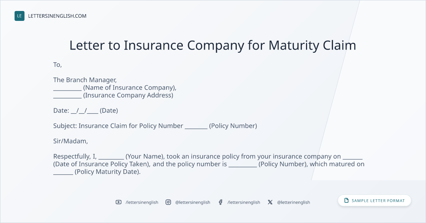Click the LE logo badge
Screen dimensions: 426x223
coord(20,16)
